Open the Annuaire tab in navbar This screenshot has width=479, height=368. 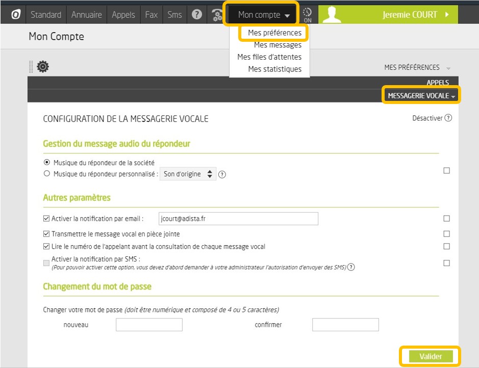pyautogui.click(x=86, y=15)
